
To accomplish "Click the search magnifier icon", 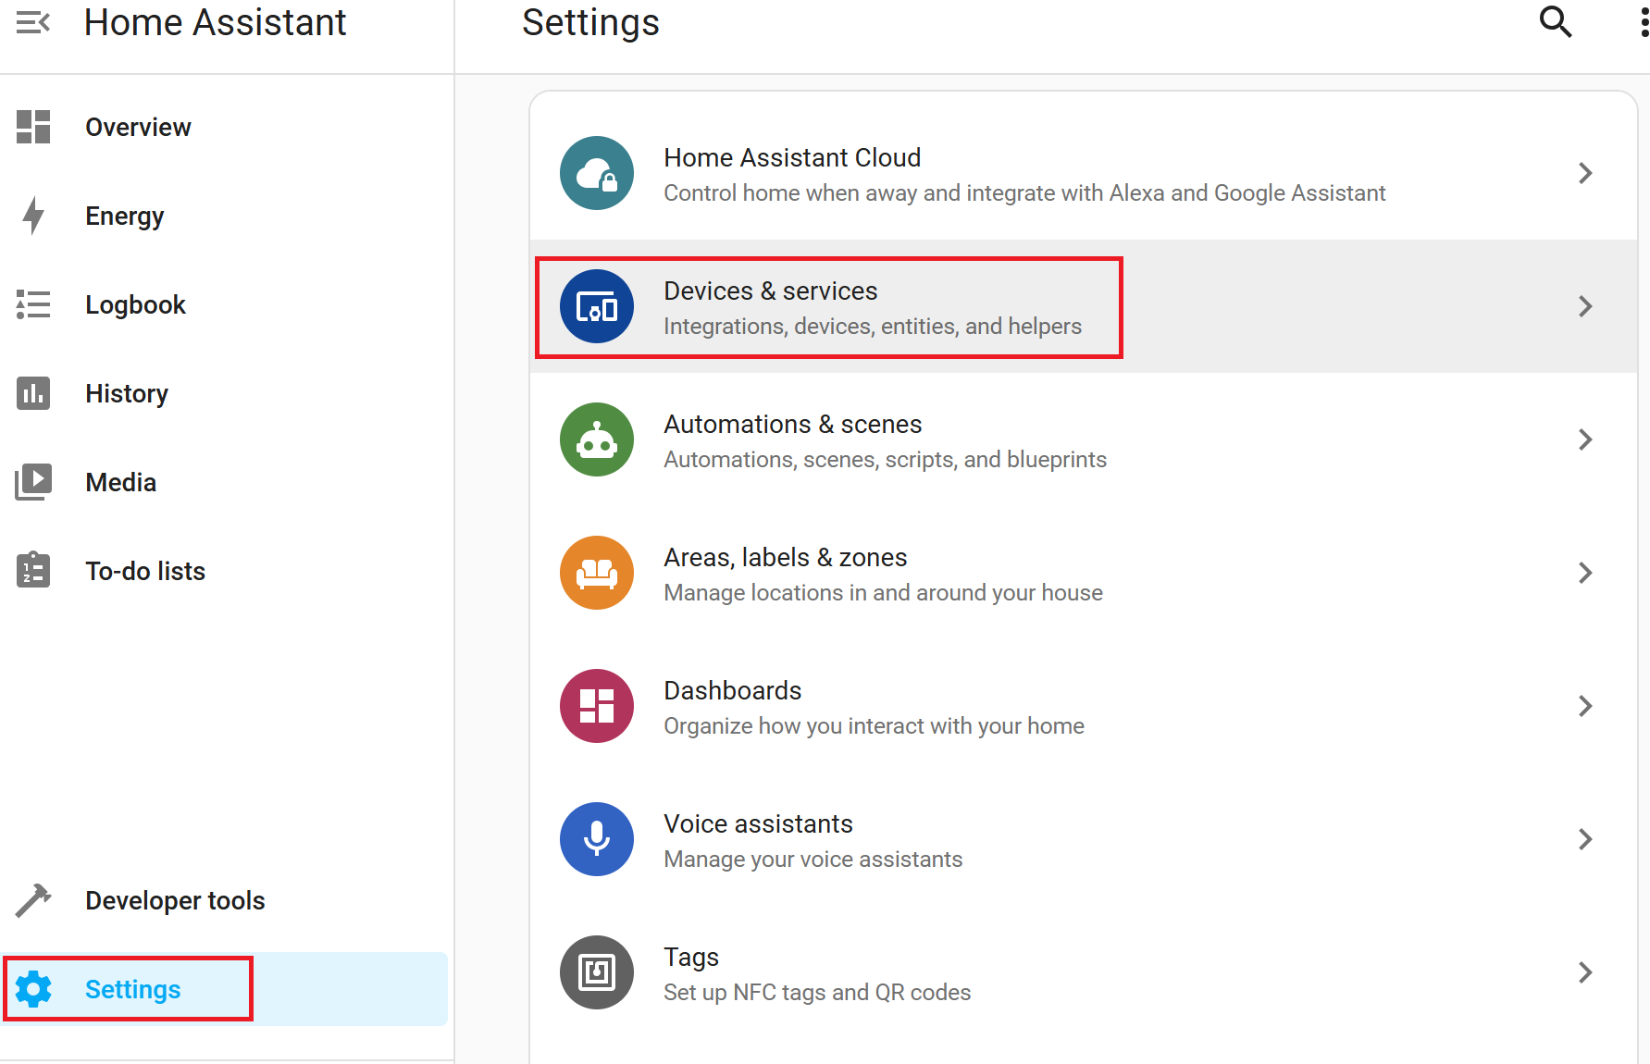I will pyautogui.click(x=1555, y=21).
